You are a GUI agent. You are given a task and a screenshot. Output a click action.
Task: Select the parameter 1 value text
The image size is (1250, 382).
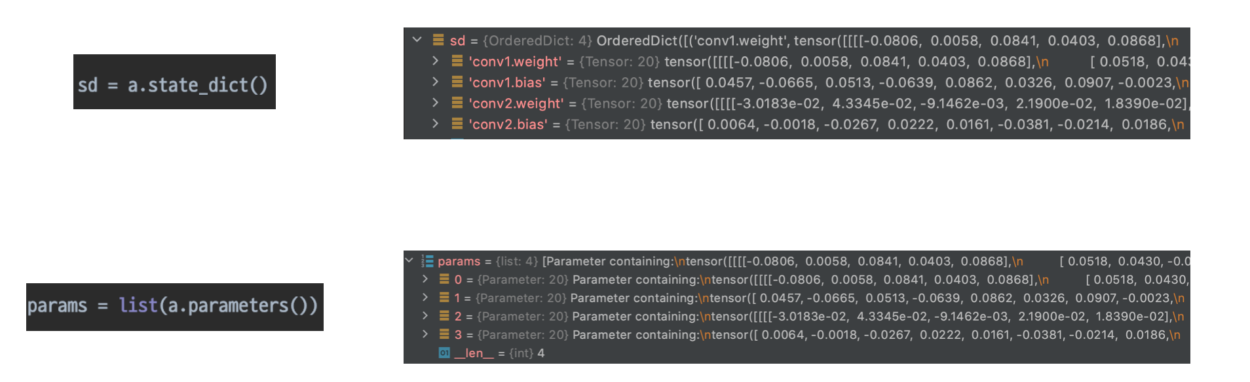coord(852,298)
